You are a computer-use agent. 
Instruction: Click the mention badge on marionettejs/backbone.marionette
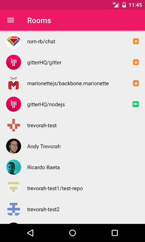tap(136, 83)
